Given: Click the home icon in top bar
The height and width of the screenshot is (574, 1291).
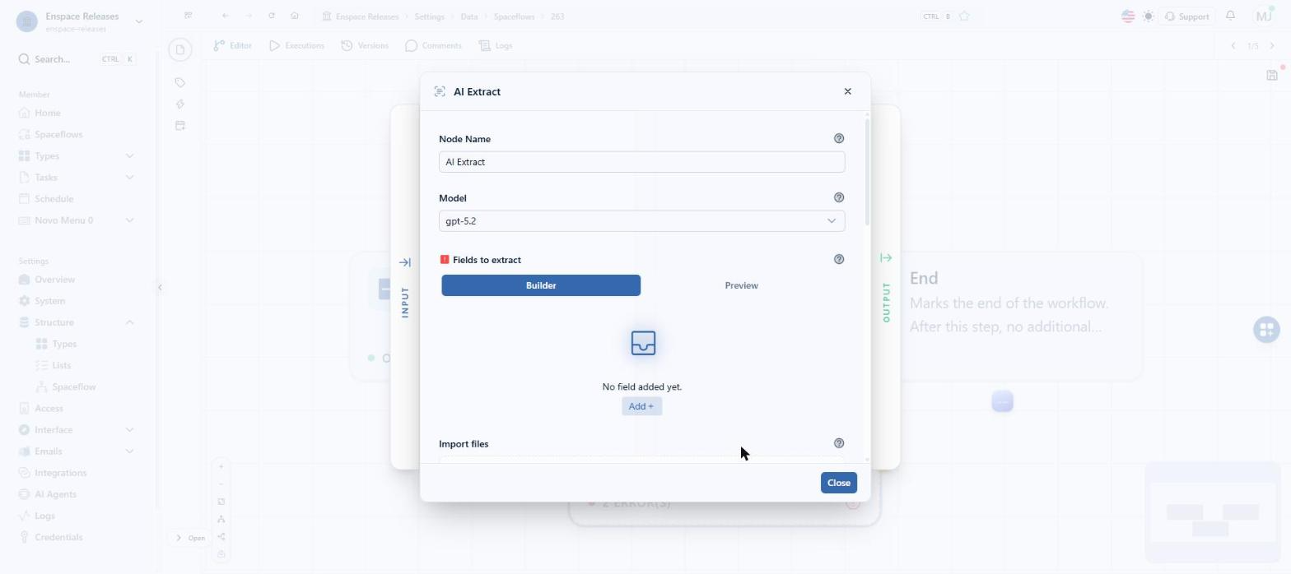Looking at the screenshot, I should (x=295, y=16).
